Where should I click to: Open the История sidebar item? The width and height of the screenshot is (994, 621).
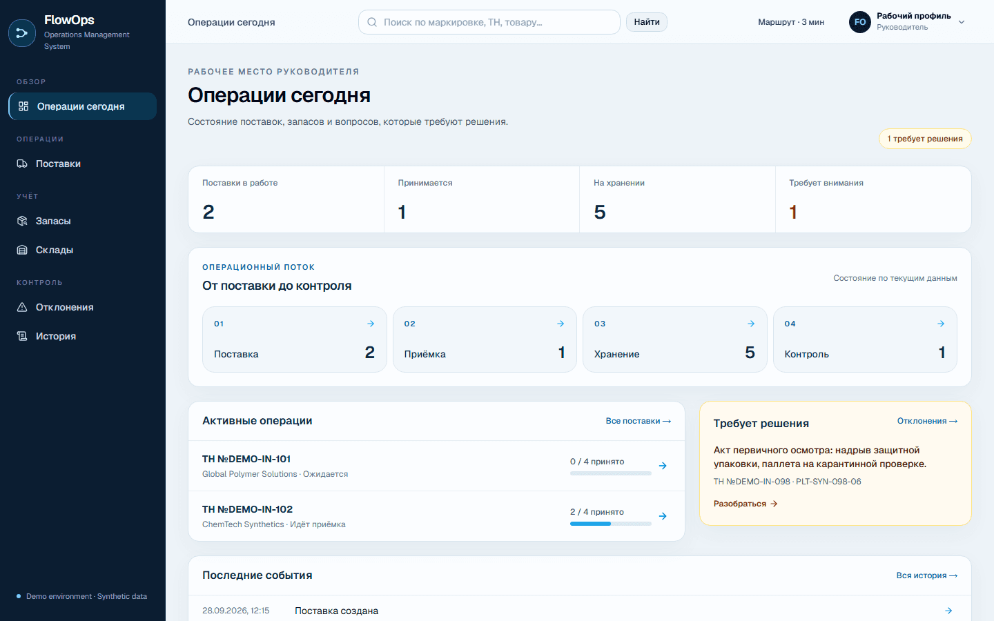pos(83,336)
